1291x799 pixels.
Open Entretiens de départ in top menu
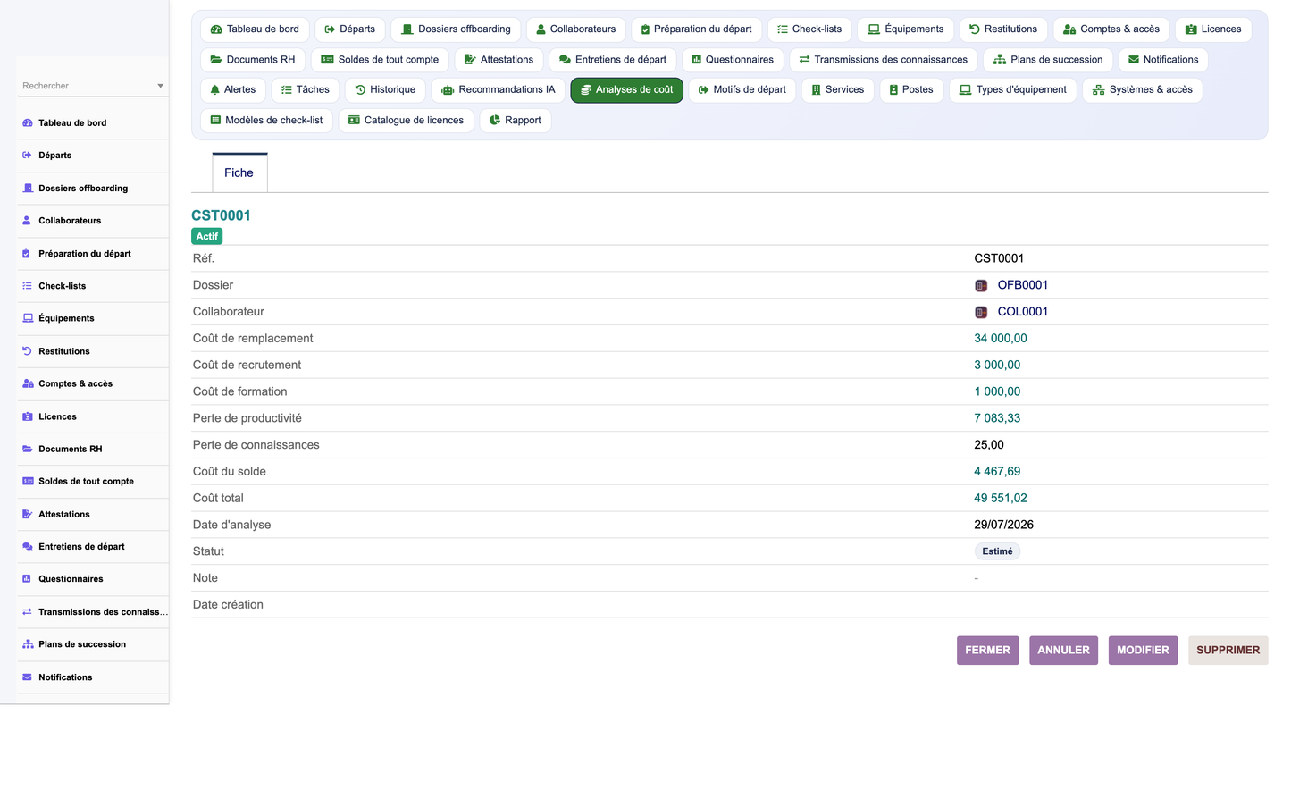[x=612, y=60]
